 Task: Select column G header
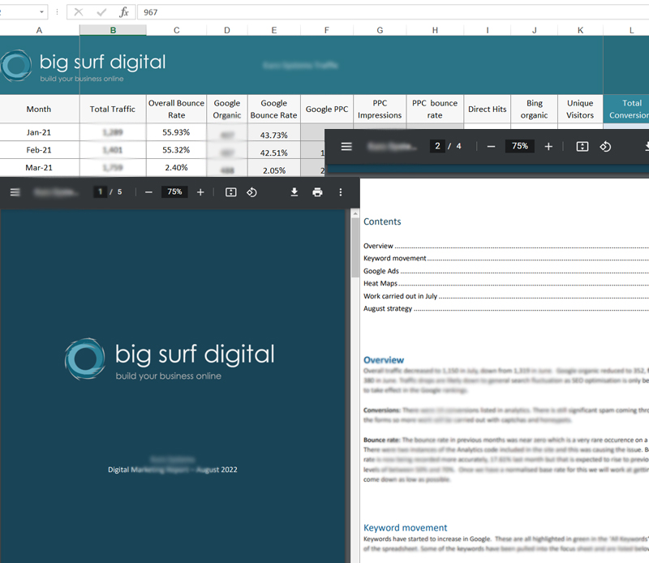point(380,30)
